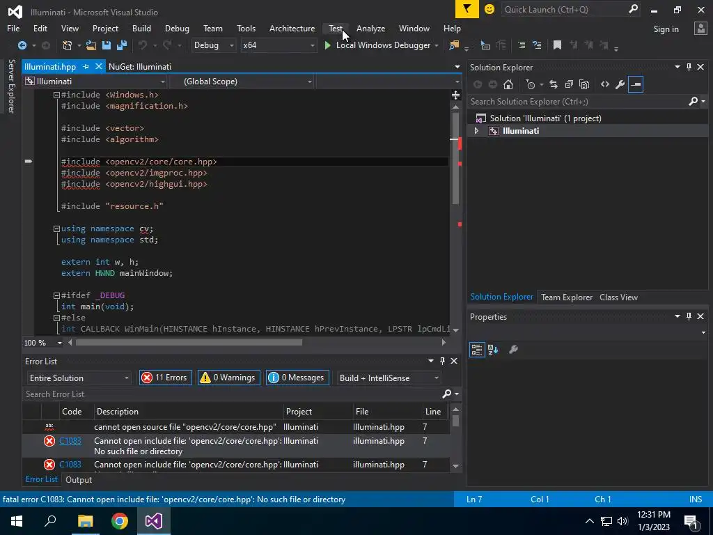Viewport: 713px width, 535px height.
Task: Click the Visual Studio icon in Windows taskbar
Action: 154,521
